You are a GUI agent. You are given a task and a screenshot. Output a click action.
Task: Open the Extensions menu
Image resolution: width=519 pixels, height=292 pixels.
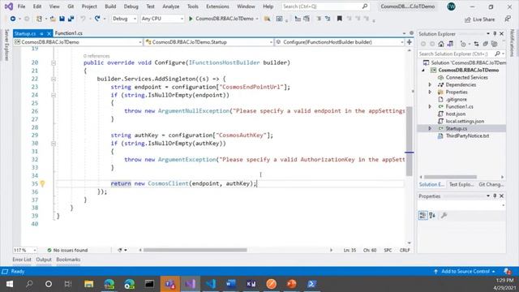(x=217, y=6)
